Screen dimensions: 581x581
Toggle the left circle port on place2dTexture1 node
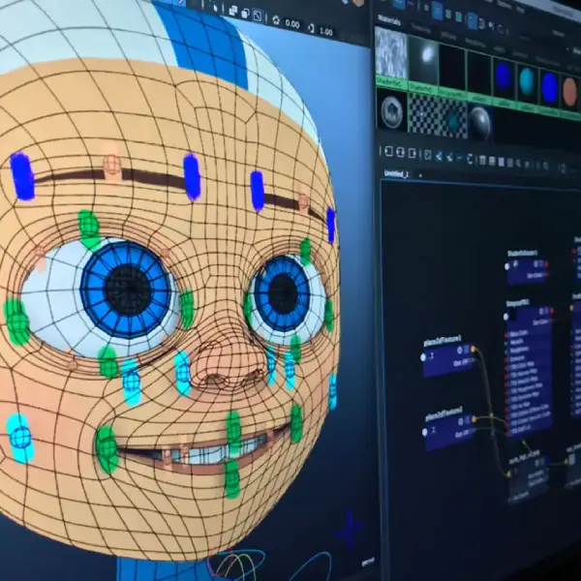point(423,356)
